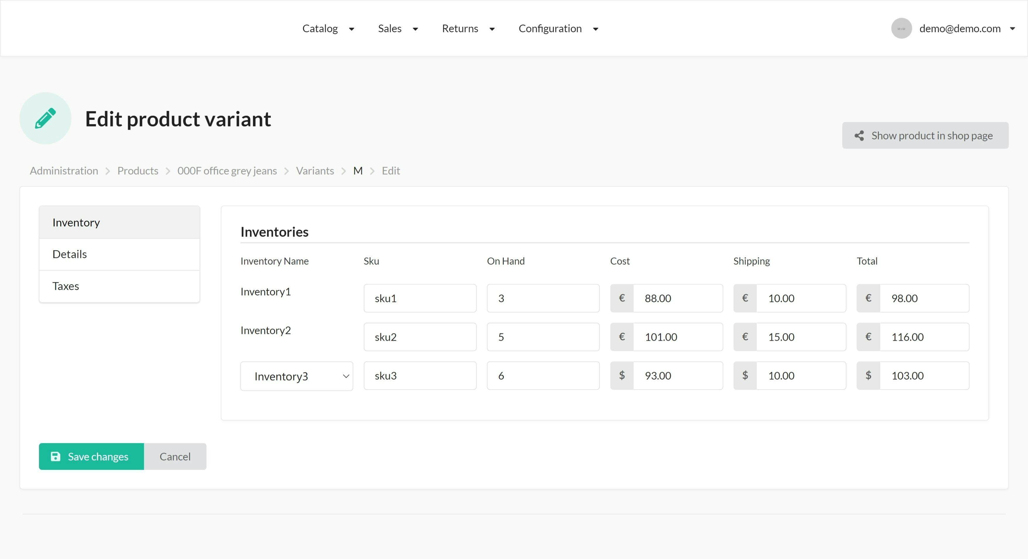
Task: Click the sku3 input field
Action: click(420, 375)
